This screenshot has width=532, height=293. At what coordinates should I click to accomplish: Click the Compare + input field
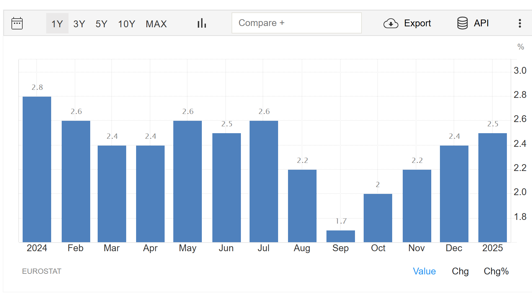tap(296, 23)
